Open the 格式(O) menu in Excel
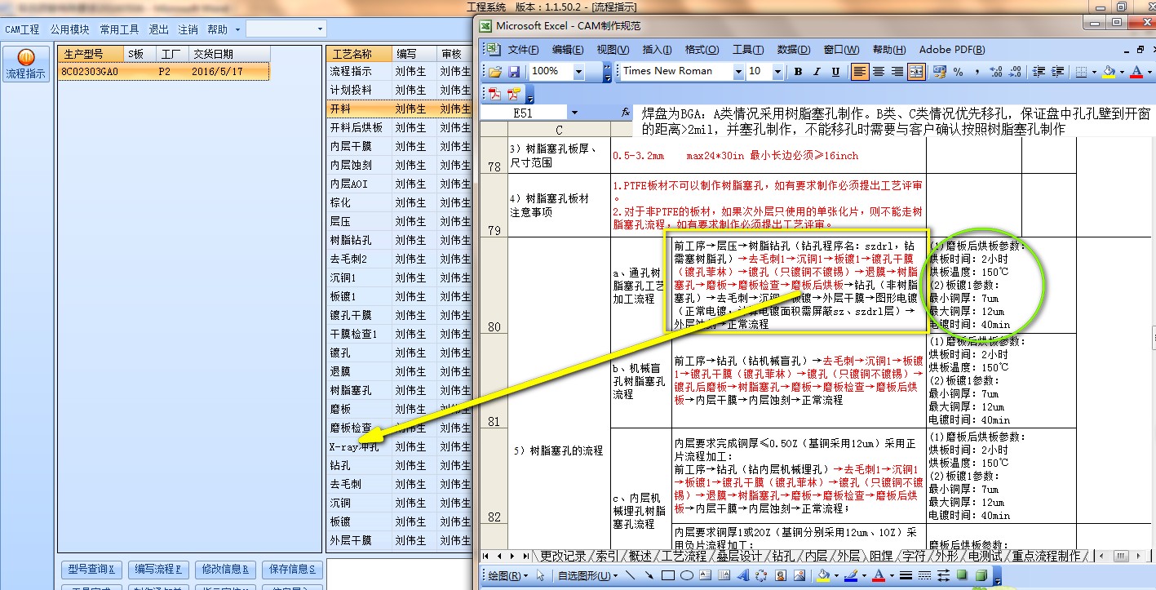 (x=702, y=49)
